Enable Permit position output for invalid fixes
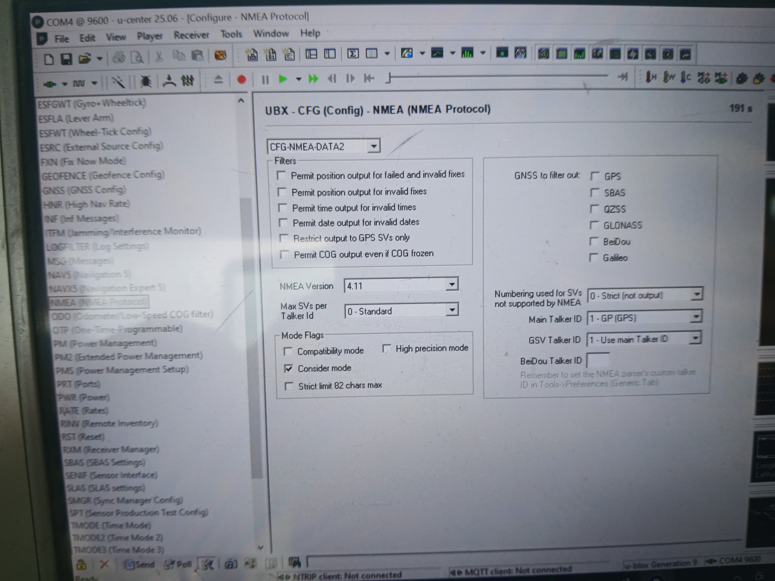 (x=282, y=192)
